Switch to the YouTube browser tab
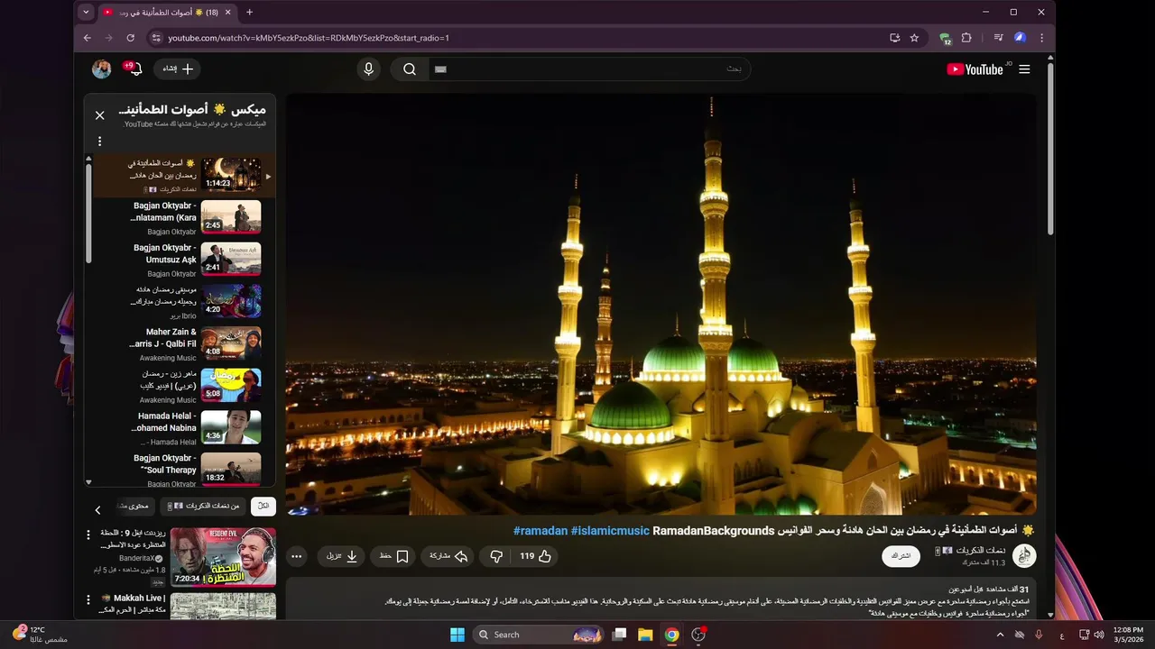 pos(165,12)
